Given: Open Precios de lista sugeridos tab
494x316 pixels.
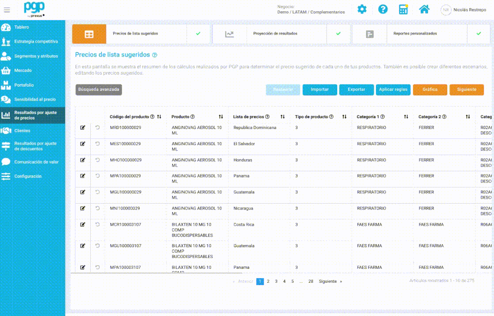Looking at the screenshot, I should (x=141, y=34).
